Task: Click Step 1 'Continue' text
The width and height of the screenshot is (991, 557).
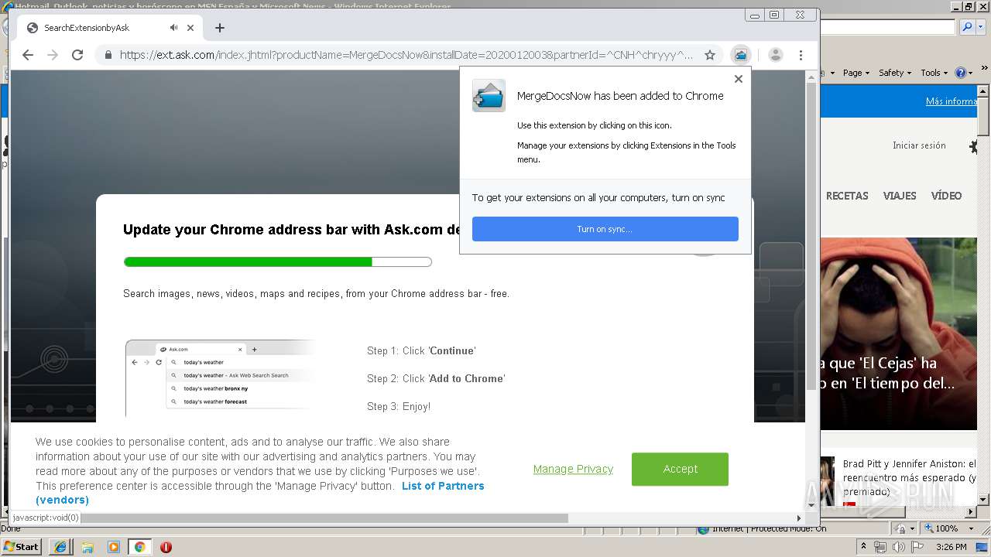Action: pos(421,350)
